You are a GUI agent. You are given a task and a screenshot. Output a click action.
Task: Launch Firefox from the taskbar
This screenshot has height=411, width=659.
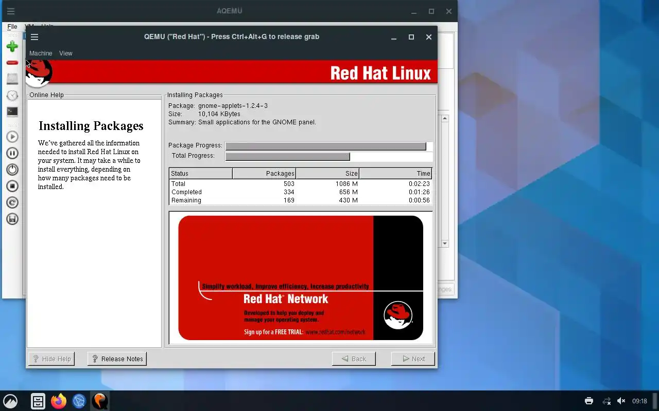pyautogui.click(x=59, y=401)
